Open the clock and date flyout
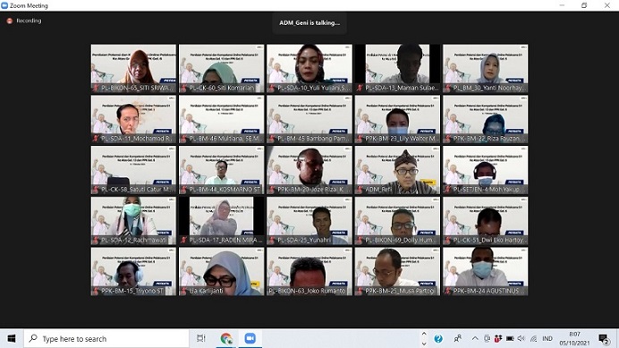619x348 pixels. (574, 338)
